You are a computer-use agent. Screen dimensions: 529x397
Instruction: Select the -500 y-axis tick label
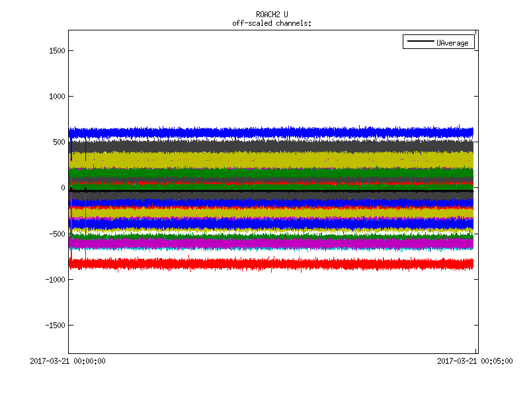pos(56,234)
